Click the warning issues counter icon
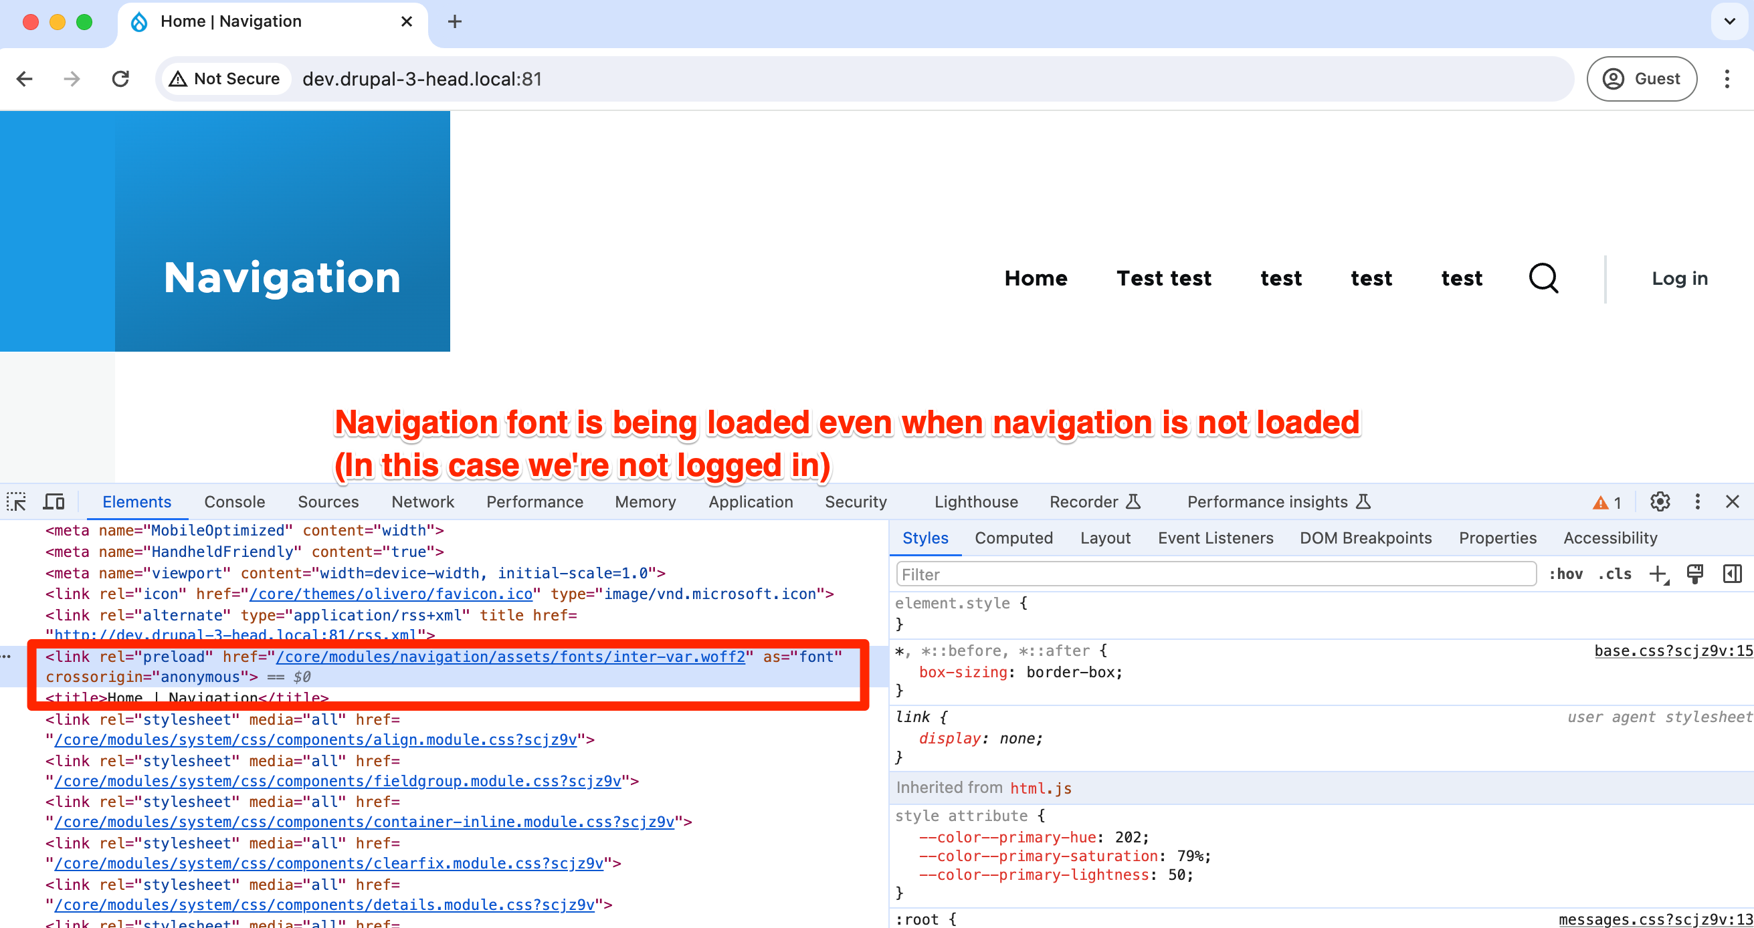The height and width of the screenshot is (928, 1754). (x=1607, y=503)
